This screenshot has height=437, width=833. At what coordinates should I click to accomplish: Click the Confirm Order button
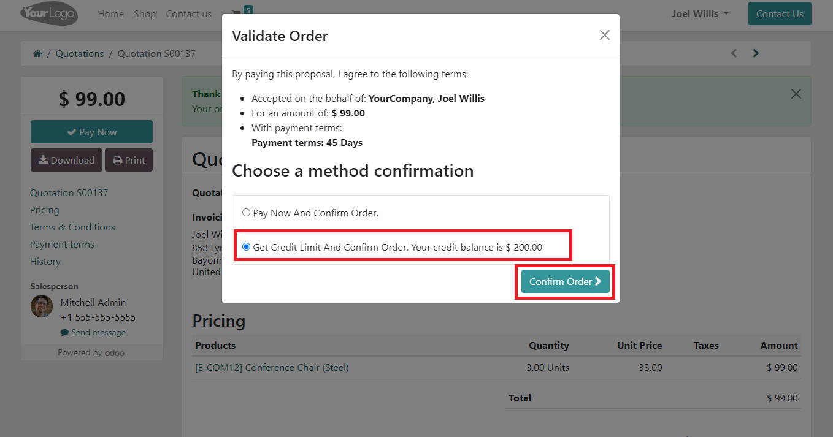coord(565,281)
